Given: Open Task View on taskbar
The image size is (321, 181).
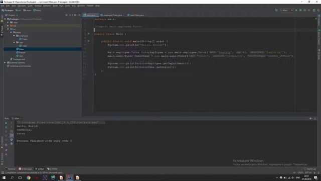Looking at the screenshot, I should pos(20,177).
